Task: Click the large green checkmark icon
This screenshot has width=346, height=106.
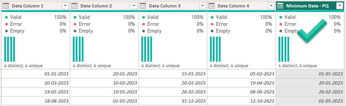Action: [312, 31]
